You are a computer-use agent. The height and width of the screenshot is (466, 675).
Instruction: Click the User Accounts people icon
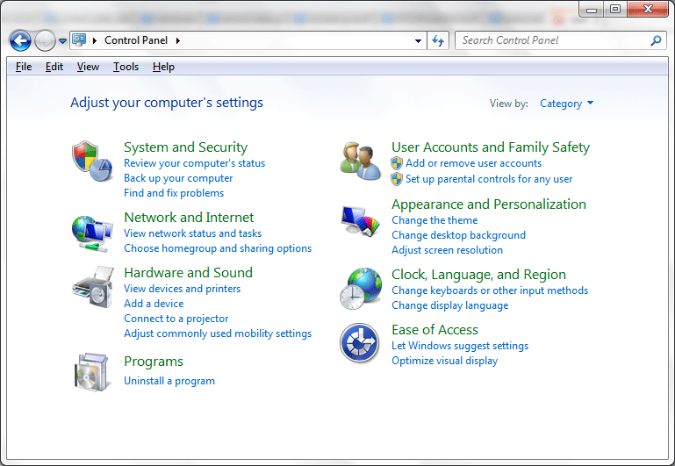(360, 161)
